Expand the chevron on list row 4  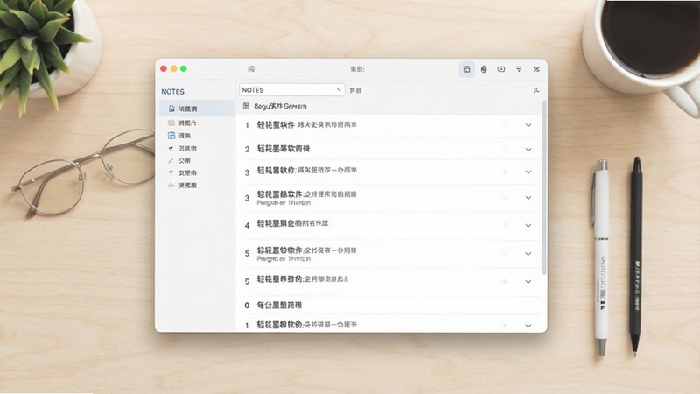click(x=528, y=226)
